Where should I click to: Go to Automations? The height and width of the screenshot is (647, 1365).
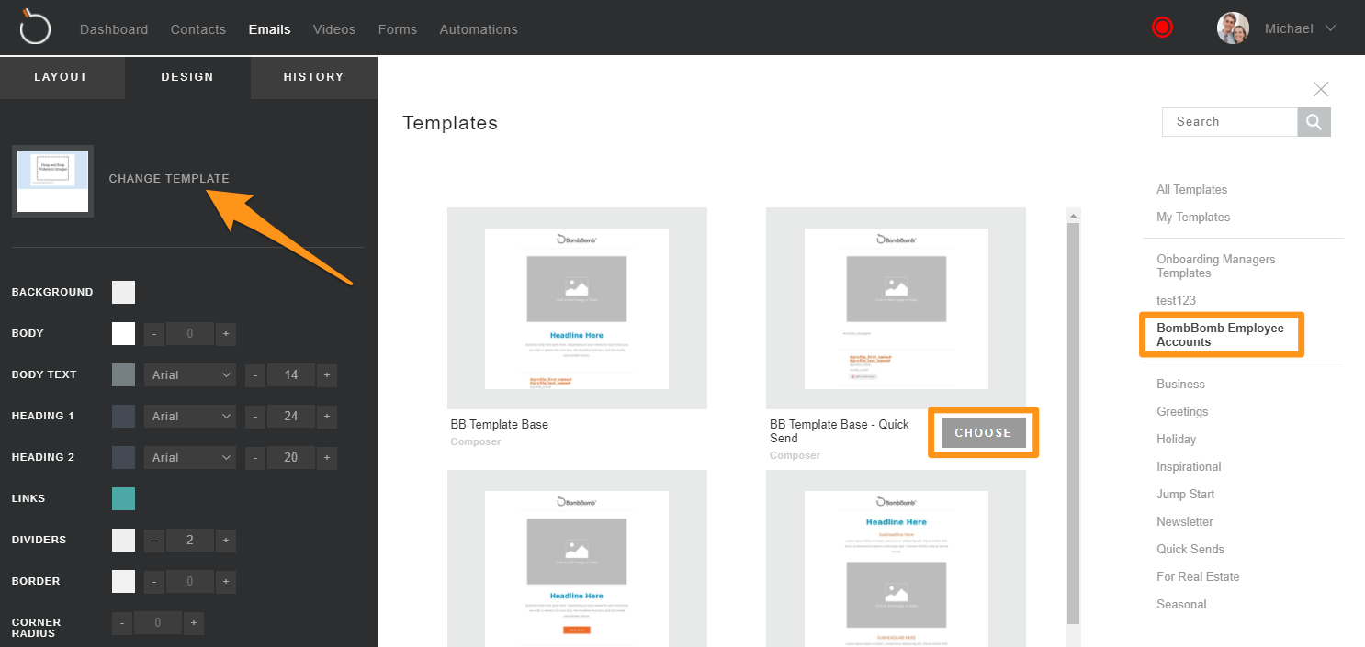pos(479,29)
